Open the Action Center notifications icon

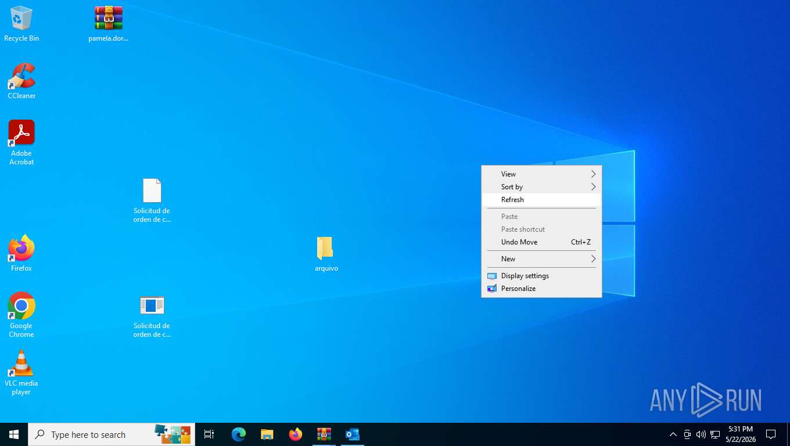coord(771,434)
